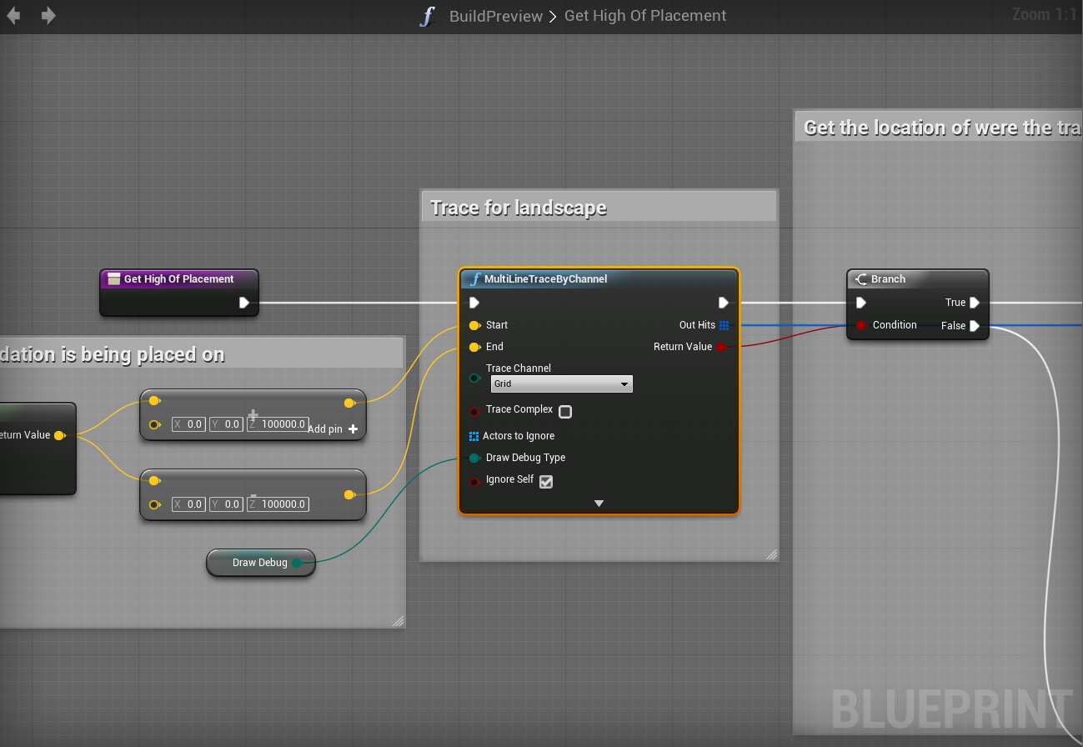Image resolution: width=1083 pixels, height=747 pixels.
Task: Click X field on the vector subtract node
Action: pos(188,504)
